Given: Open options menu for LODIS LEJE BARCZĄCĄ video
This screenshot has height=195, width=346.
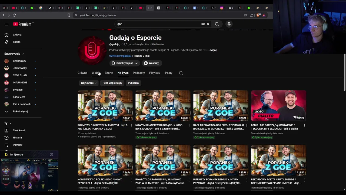Looking at the screenshot, I should 305,126.
